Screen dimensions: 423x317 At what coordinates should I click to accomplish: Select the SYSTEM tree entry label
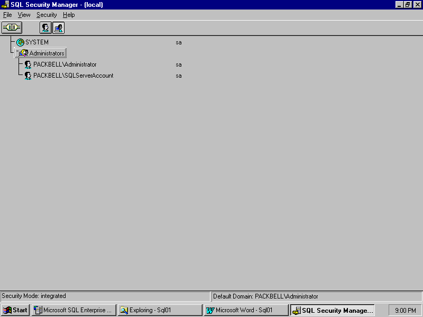37,42
